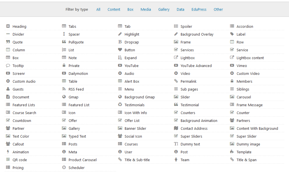Select the heart icon next to Button
The image size is (289, 176).
click(120, 50)
